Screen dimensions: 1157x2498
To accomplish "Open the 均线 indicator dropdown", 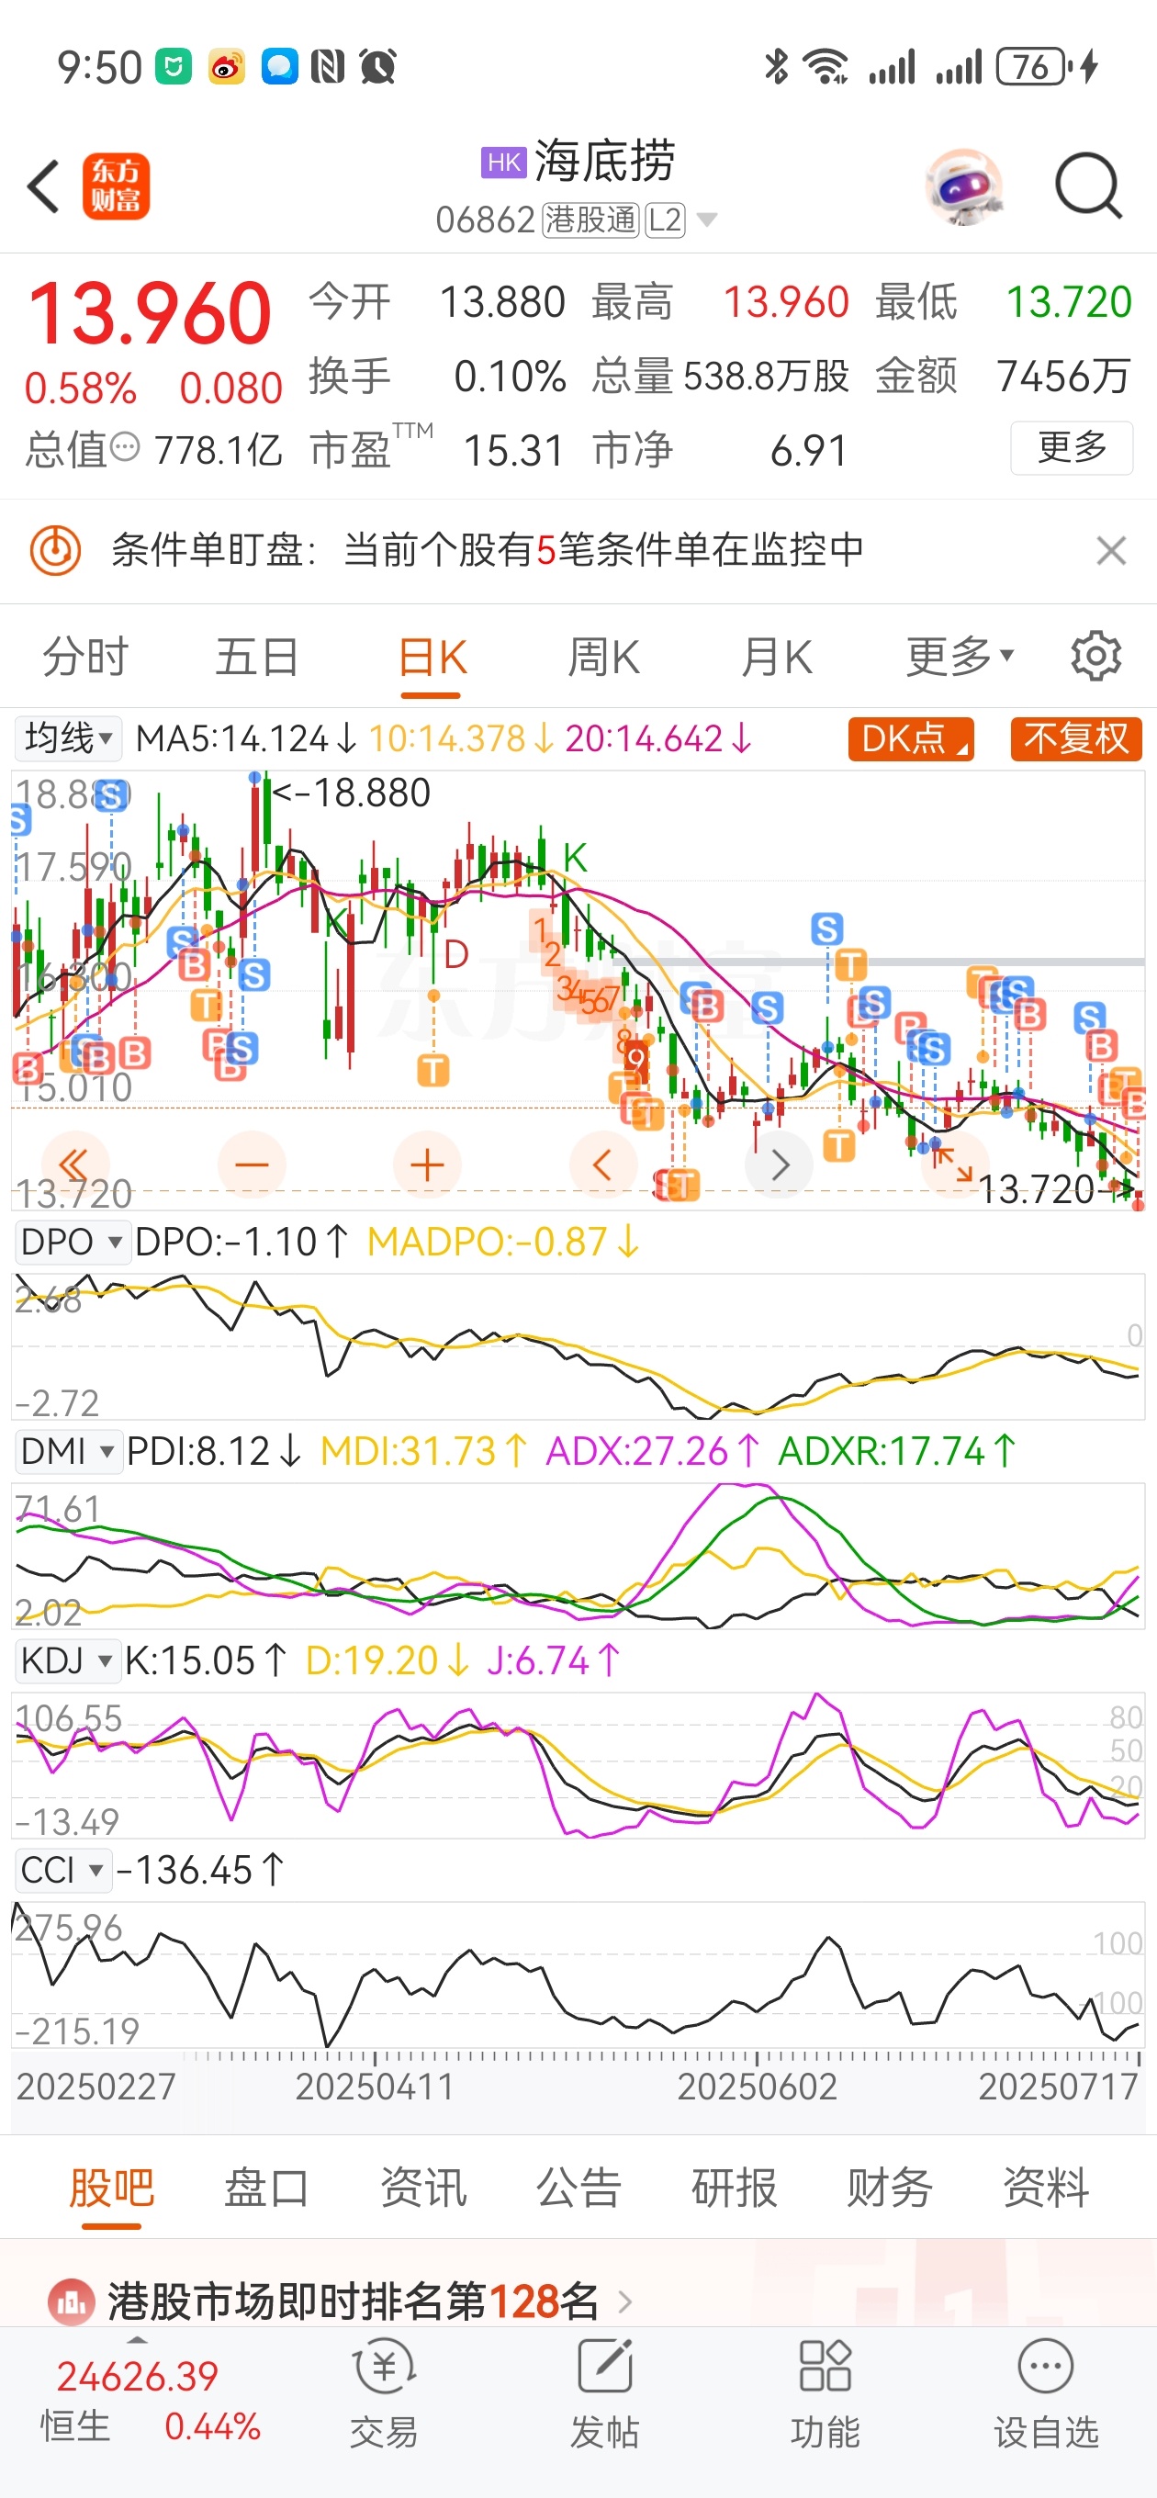I will [x=68, y=739].
